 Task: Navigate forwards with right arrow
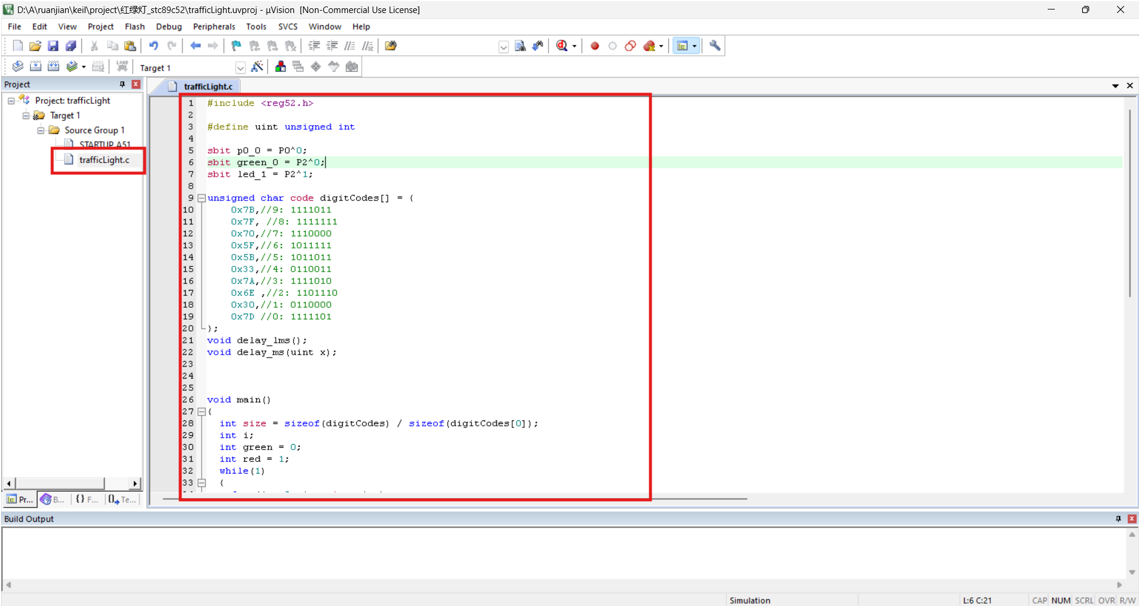point(213,46)
